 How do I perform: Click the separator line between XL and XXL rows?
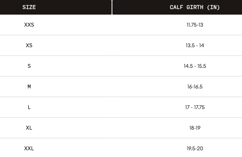tap(121, 138)
